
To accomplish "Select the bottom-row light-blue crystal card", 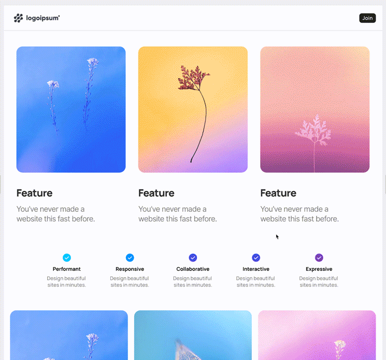I will (193, 335).
